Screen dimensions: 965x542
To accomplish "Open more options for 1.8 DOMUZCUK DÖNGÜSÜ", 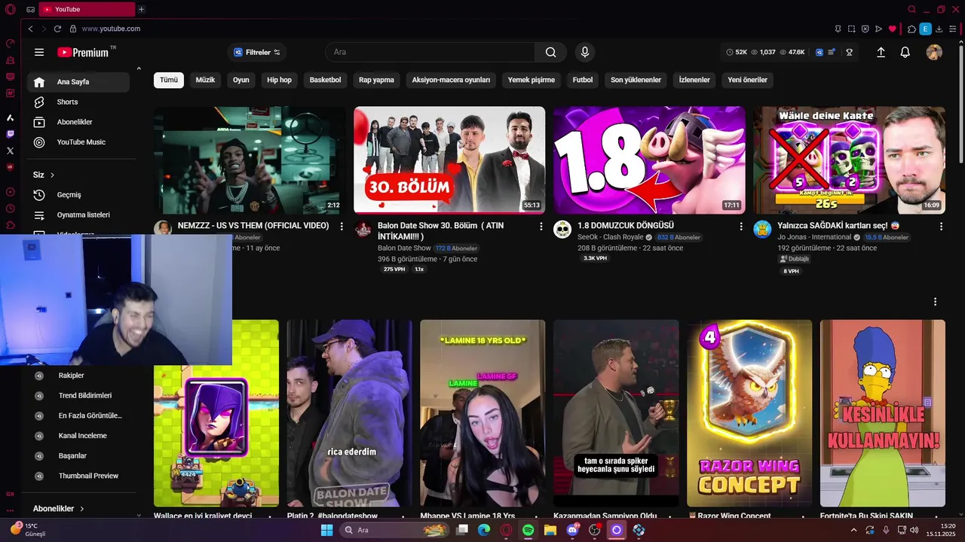I will pyautogui.click(x=741, y=226).
